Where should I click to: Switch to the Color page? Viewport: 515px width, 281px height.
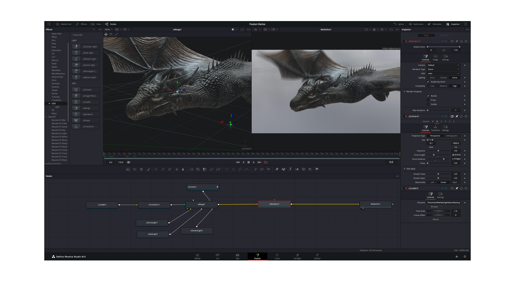pyautogui.click(x=277, y=256)
